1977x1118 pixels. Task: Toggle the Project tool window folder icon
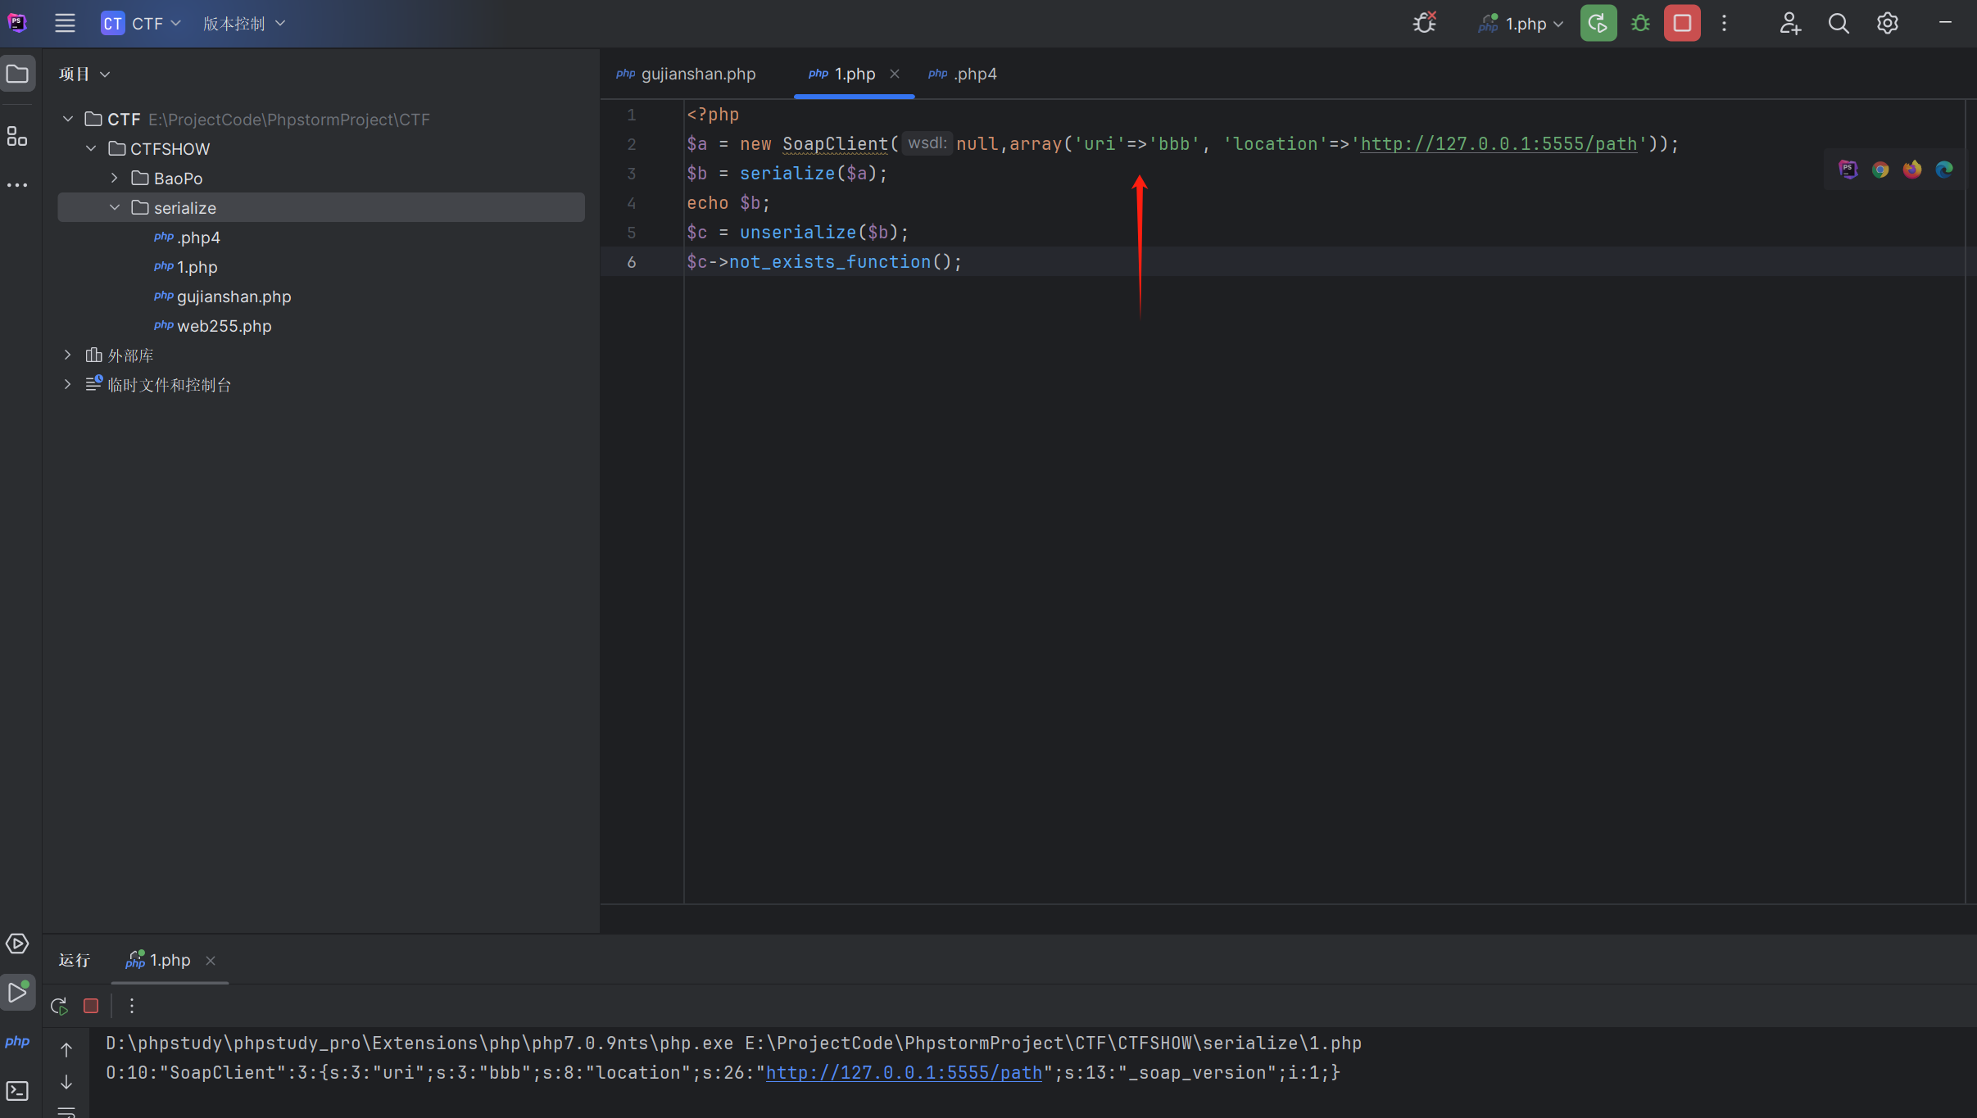(x=17, y=74)
